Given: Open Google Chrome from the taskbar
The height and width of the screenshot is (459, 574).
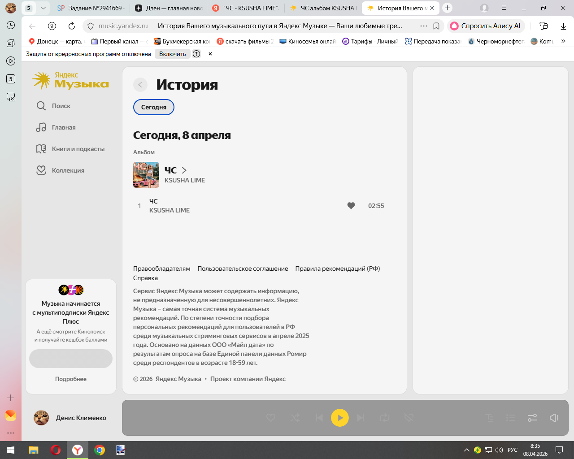Looking at the screenshot, I should (100, 450).
